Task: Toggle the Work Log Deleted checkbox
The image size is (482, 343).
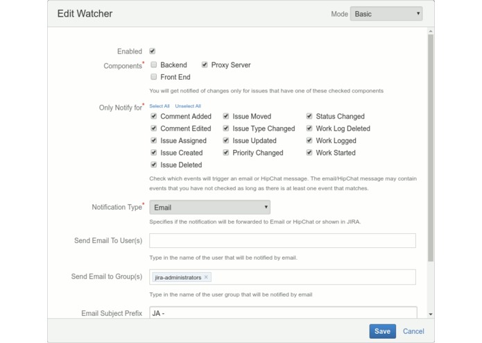Action: (309, 128)
